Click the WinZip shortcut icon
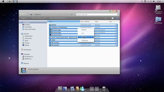The image size is (164, 92). click(x=50, y=25)
